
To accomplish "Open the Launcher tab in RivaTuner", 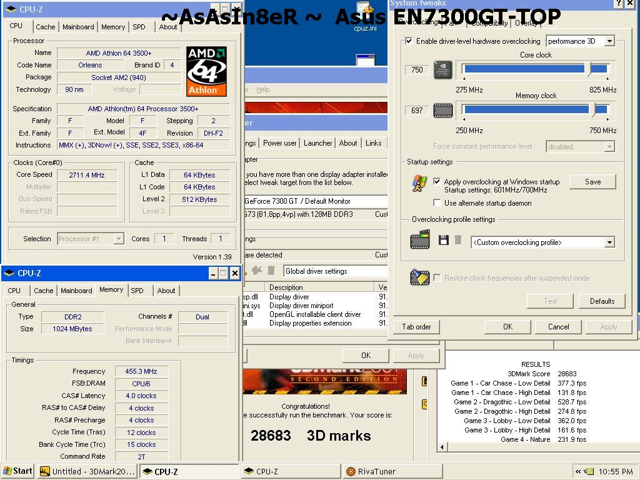I will click(x=317, y=143).
